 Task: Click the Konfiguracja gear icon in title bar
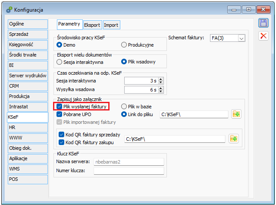(9, 9)
